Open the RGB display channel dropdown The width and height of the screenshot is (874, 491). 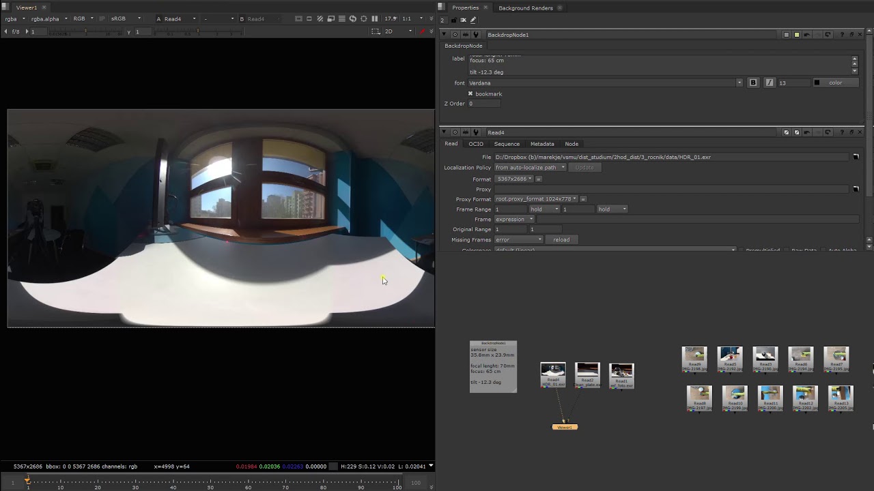(x=83, y=19)
